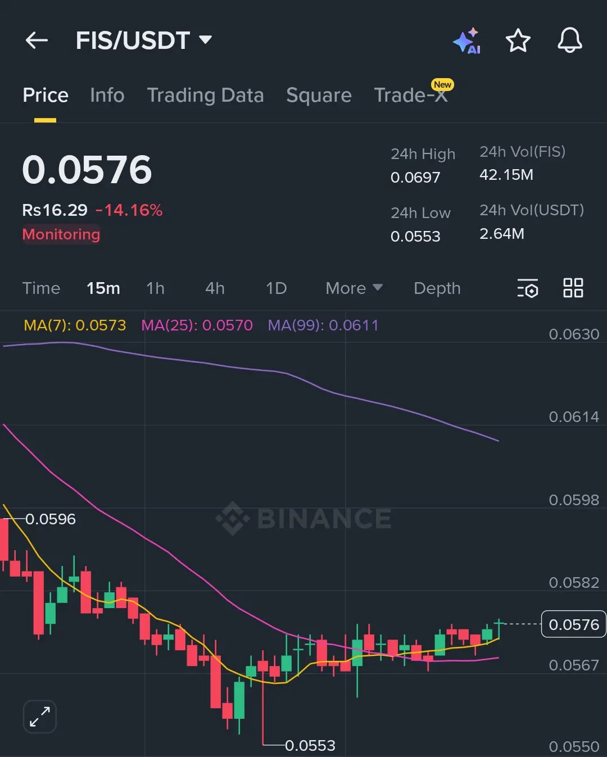The width and height of the screenshot is (607, 757).
Task: Switch chart to 1h interval
Action: coord(155,288)
